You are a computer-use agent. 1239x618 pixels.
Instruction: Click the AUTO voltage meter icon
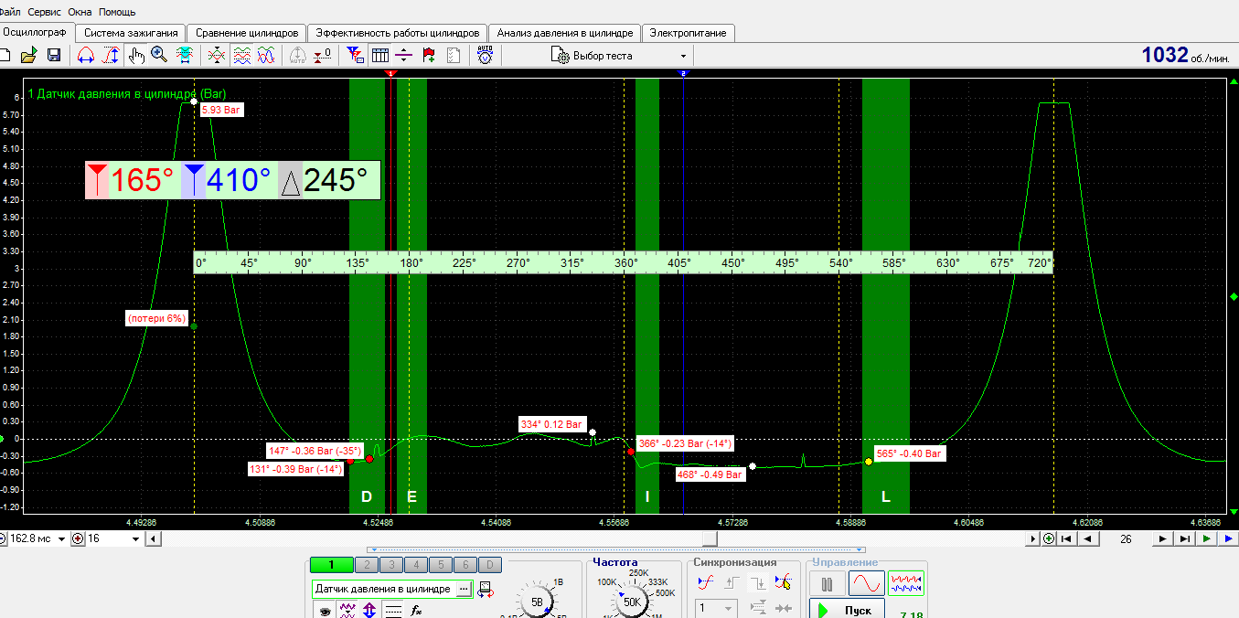(485, 55)
